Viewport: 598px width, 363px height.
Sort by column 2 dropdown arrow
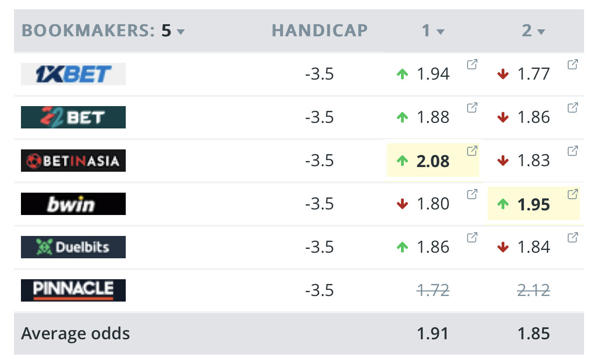541,32
